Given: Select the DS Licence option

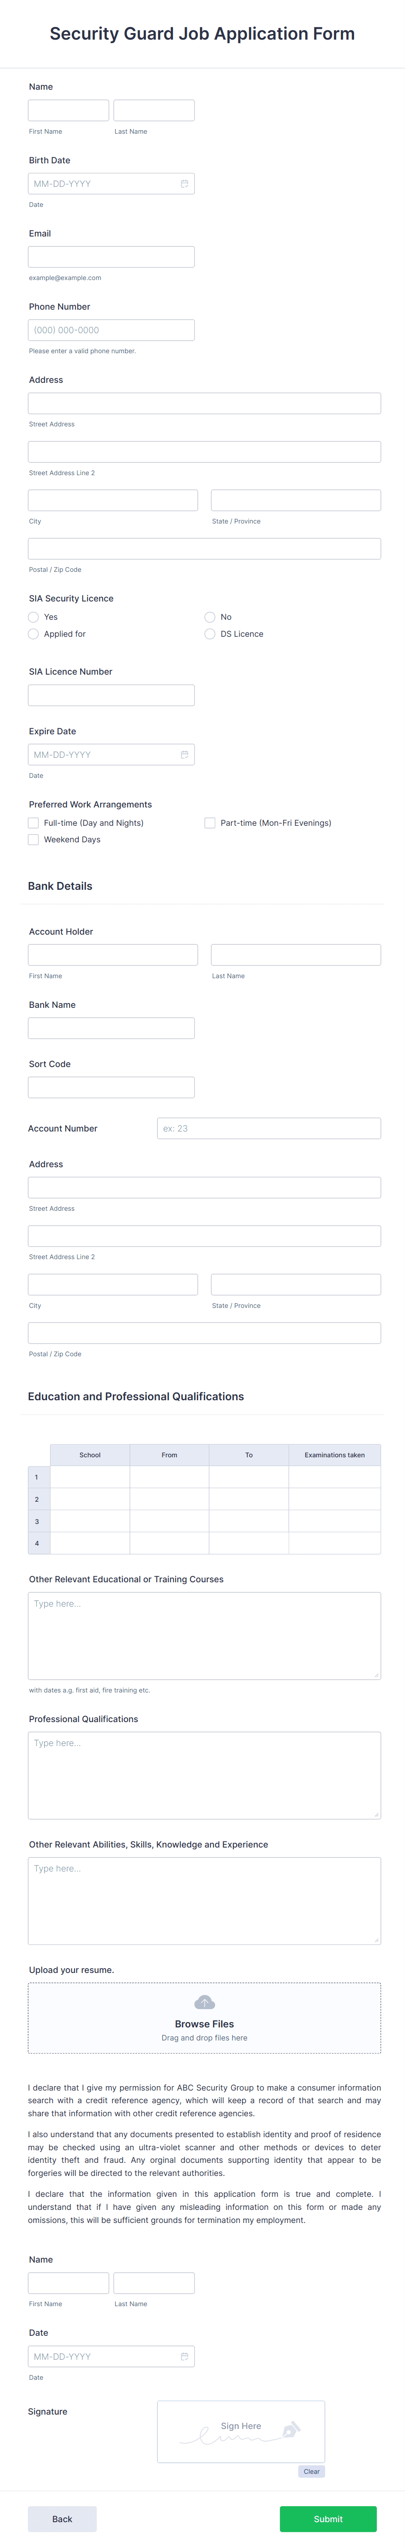Looking at the screenshot, I should [209, 634].
